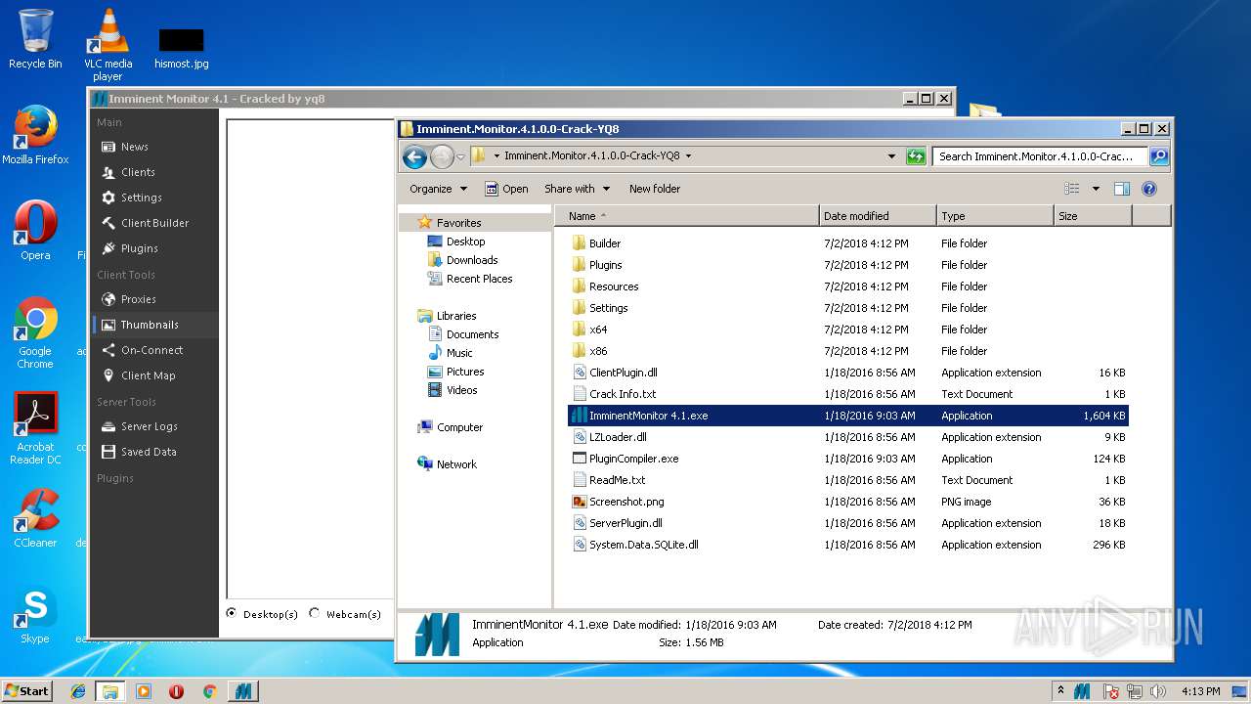Sort by Type column header
The width and height of the screenshot is (1251, 704).
click(x=995, y=216)
